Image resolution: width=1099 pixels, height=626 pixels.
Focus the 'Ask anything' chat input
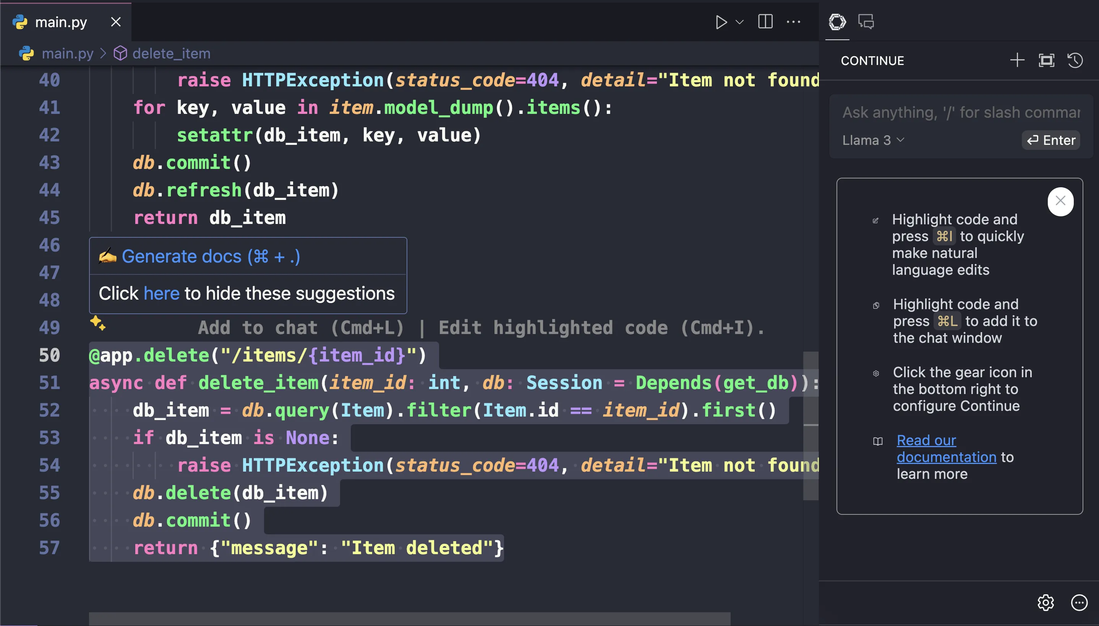(961, 112)
